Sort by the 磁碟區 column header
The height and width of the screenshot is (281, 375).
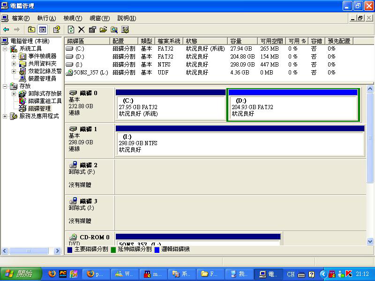pos(87,41)
